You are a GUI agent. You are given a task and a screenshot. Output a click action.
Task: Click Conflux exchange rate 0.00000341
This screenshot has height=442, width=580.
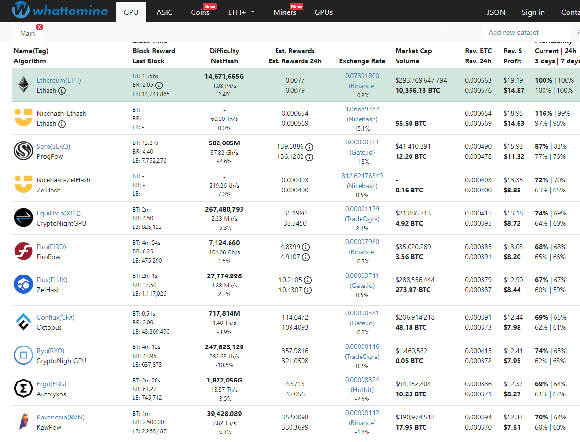coord(362,313)
